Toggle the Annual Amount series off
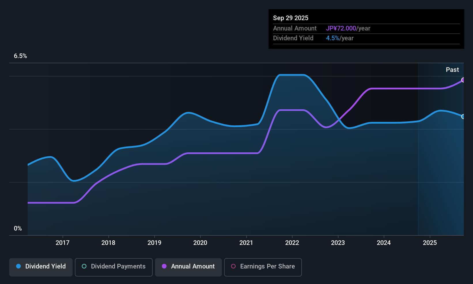 [188, 267]
